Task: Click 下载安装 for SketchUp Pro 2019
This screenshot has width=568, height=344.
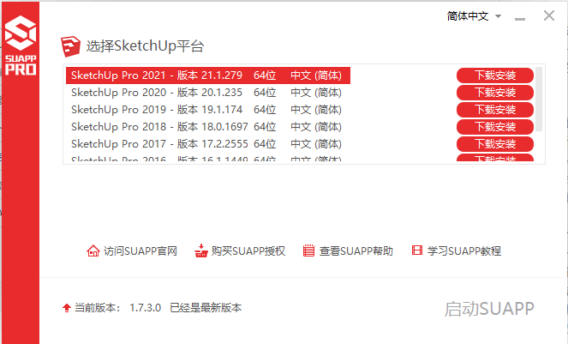Action: [494, 110]
